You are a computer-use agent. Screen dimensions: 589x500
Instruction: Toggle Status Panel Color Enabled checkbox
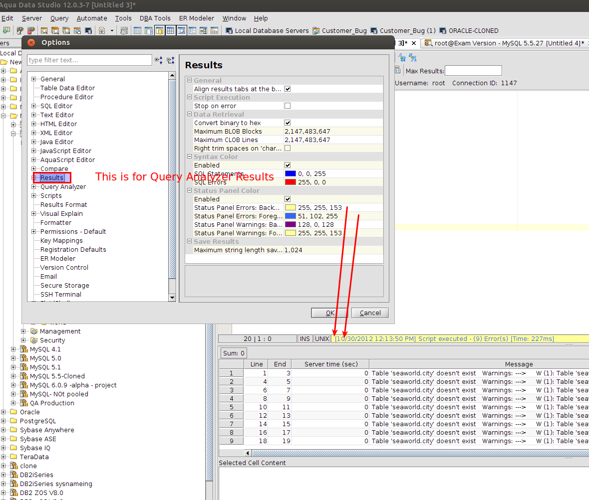(288, 199)
